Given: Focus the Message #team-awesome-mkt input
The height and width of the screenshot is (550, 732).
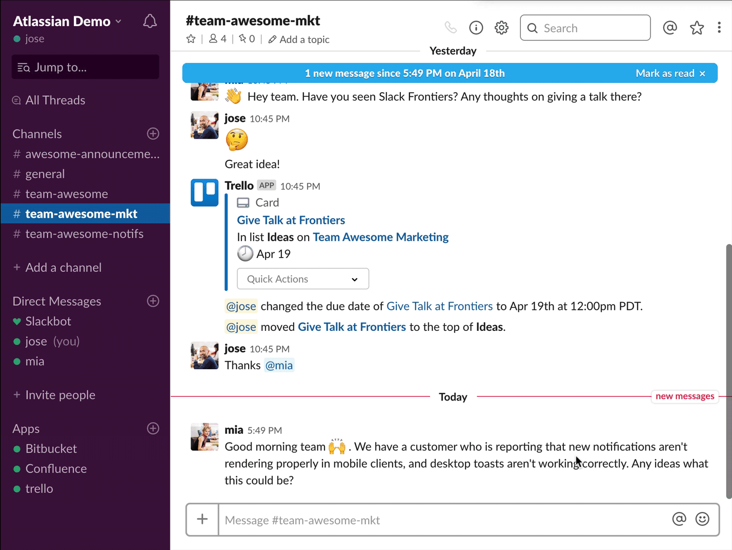Looking at the screenshot, I should (x=444, y=520).
